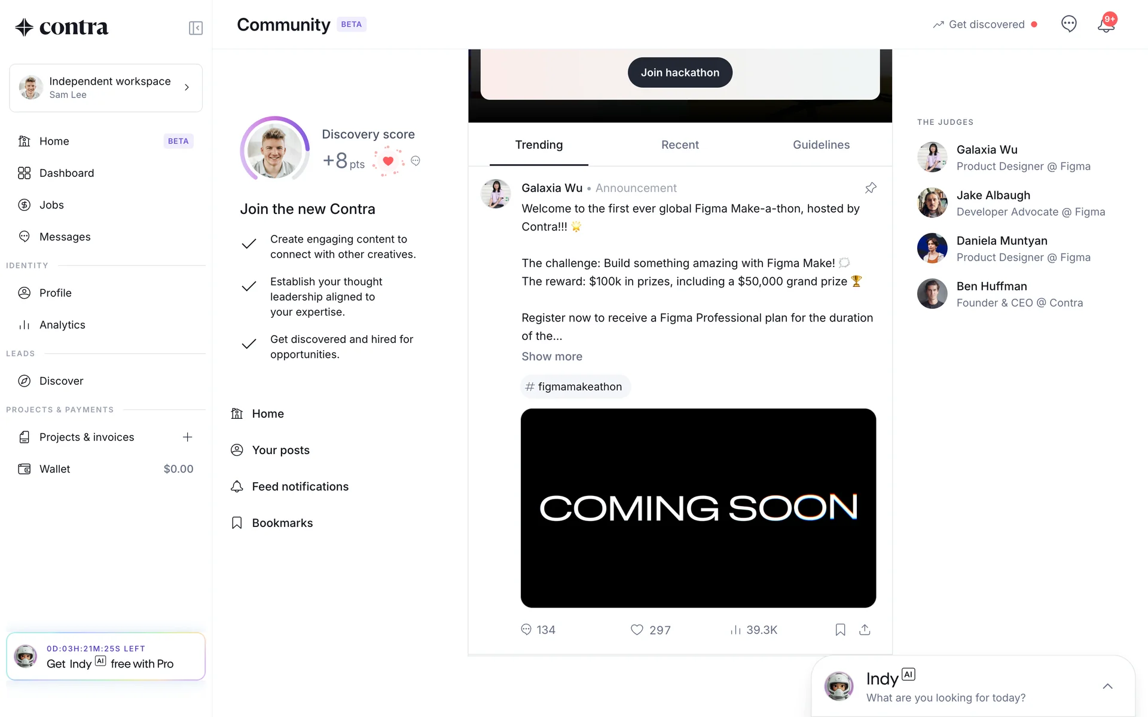Expand the Independent workspace switcher
1148x717 pixels.
click(x=106, y=88)
